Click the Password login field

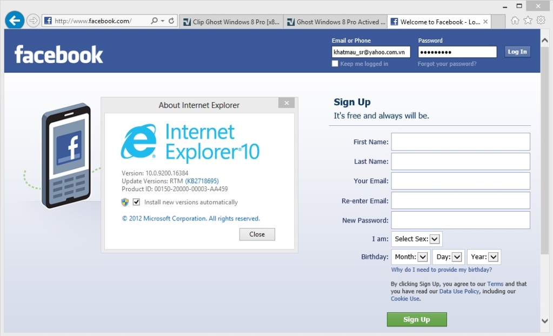(x=457, y=52)
